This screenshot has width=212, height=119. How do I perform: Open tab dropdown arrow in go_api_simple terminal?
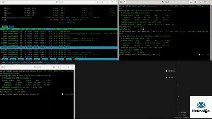tap(6, 67)
